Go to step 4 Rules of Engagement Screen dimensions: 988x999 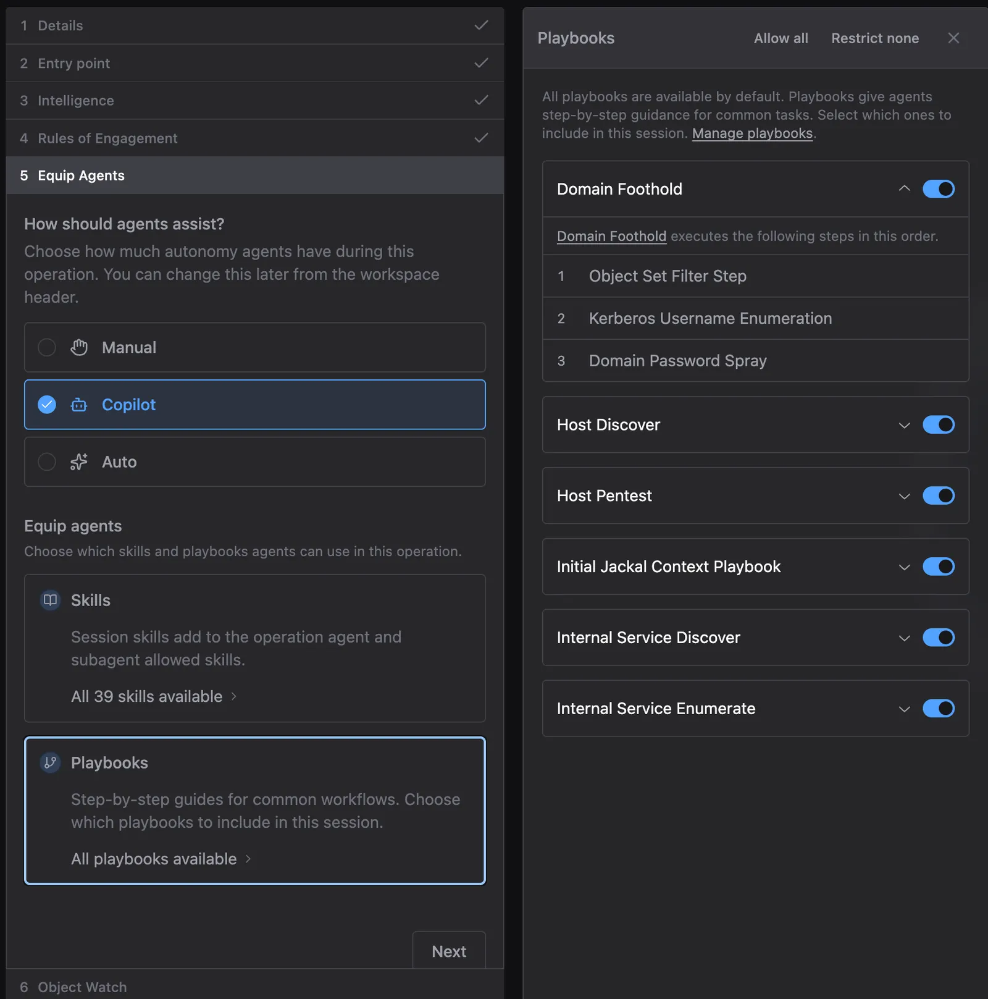coord(254,138)
